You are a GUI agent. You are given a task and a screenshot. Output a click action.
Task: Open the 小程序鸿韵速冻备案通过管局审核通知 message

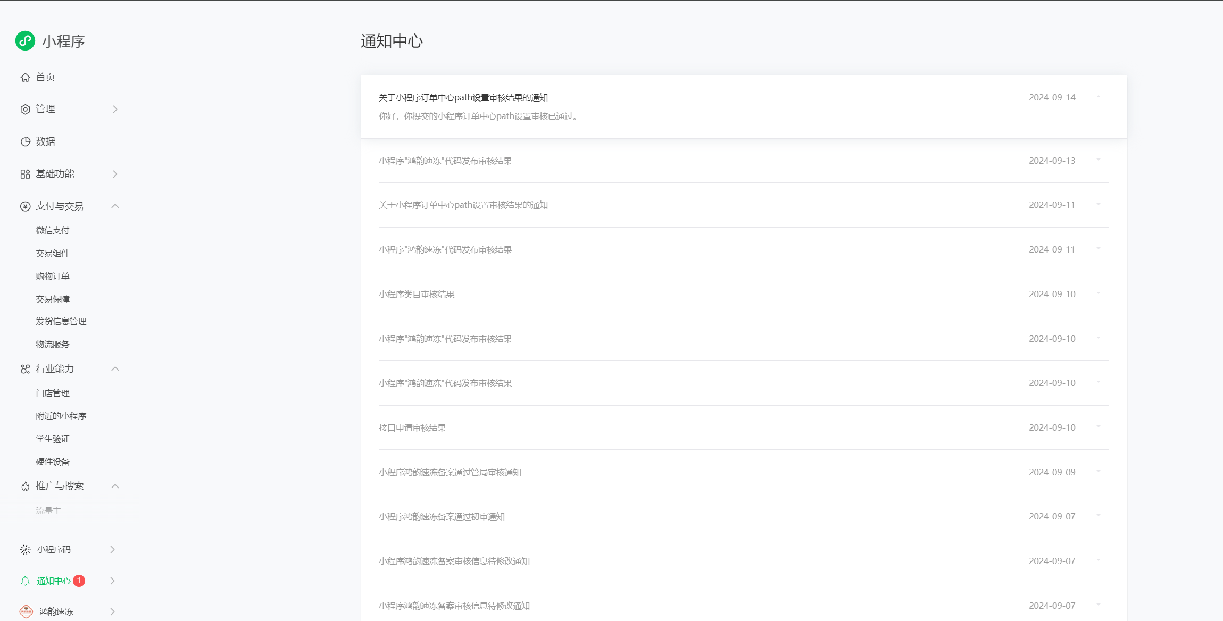(450, 473)
